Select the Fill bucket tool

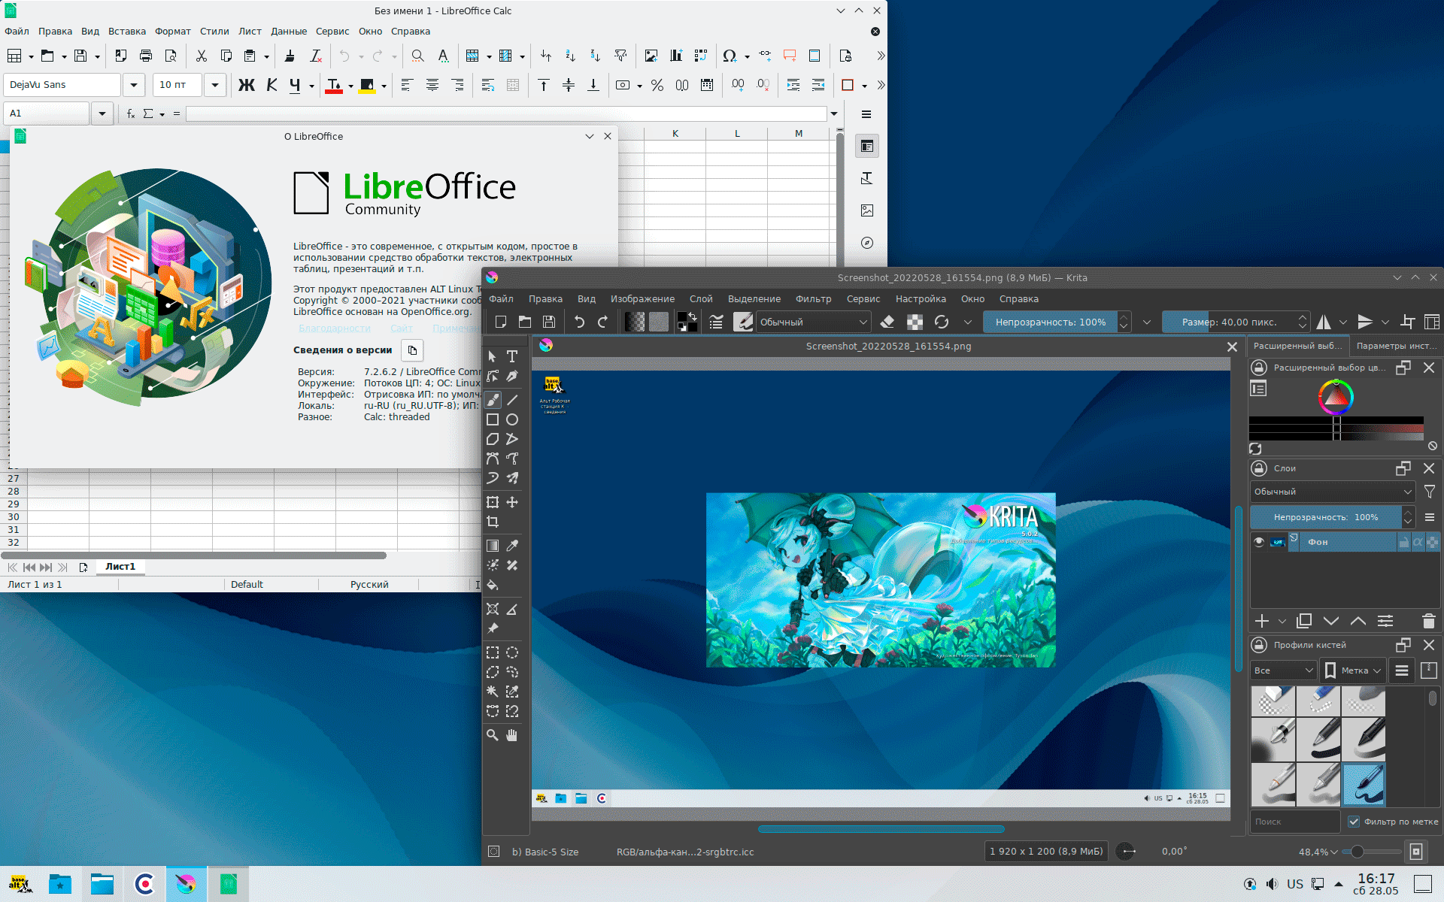pos(493,585)
